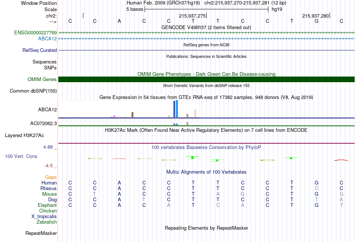Click the 100 vertebrates PhyloP conservation title
355x242 pixels.
coord(206,148)
